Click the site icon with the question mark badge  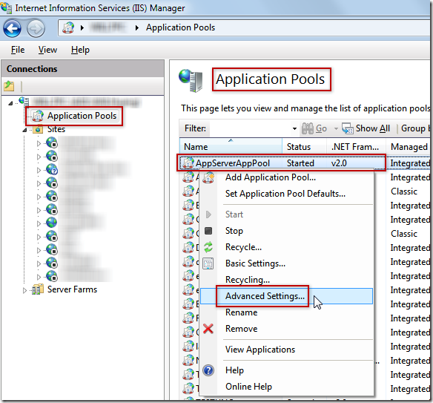point(52,169)
